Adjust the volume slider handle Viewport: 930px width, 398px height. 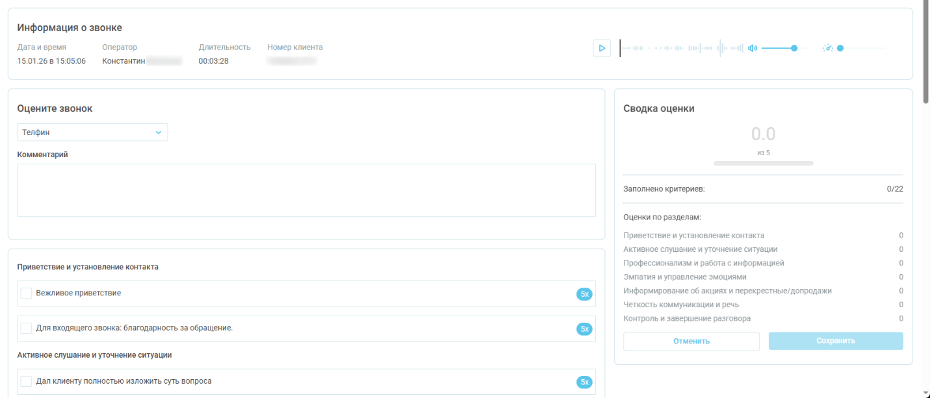(x=794, y=48)
